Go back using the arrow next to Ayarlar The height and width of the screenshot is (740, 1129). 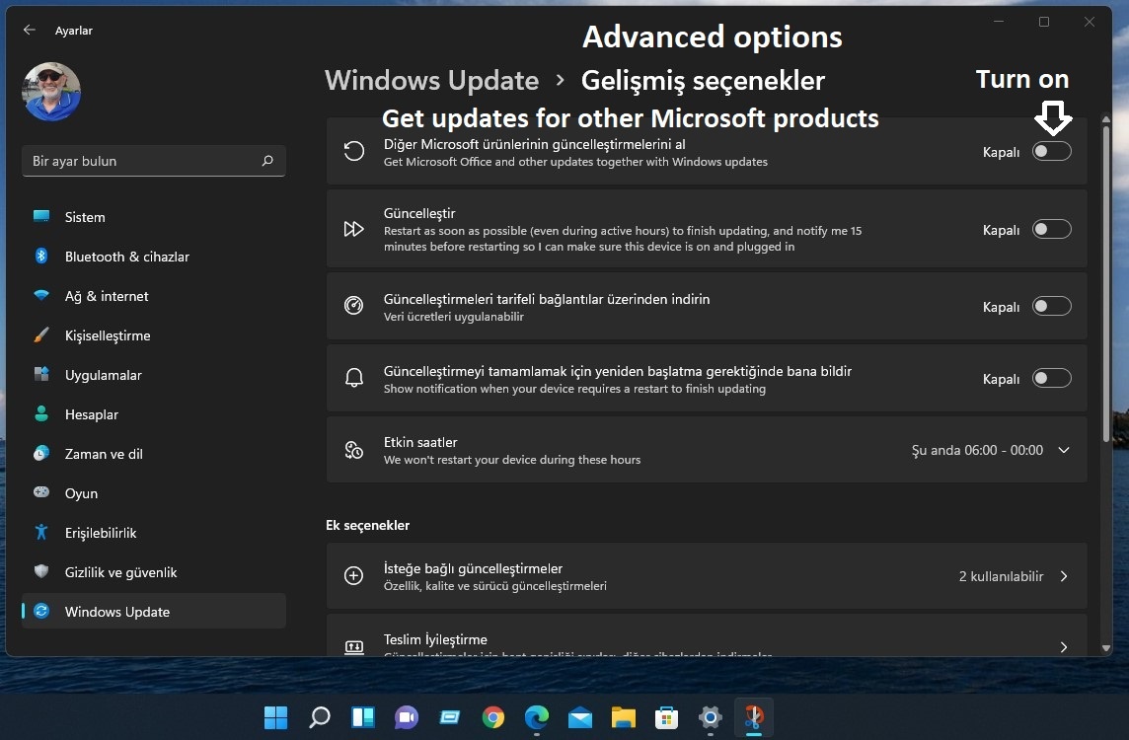click(29, 30)
